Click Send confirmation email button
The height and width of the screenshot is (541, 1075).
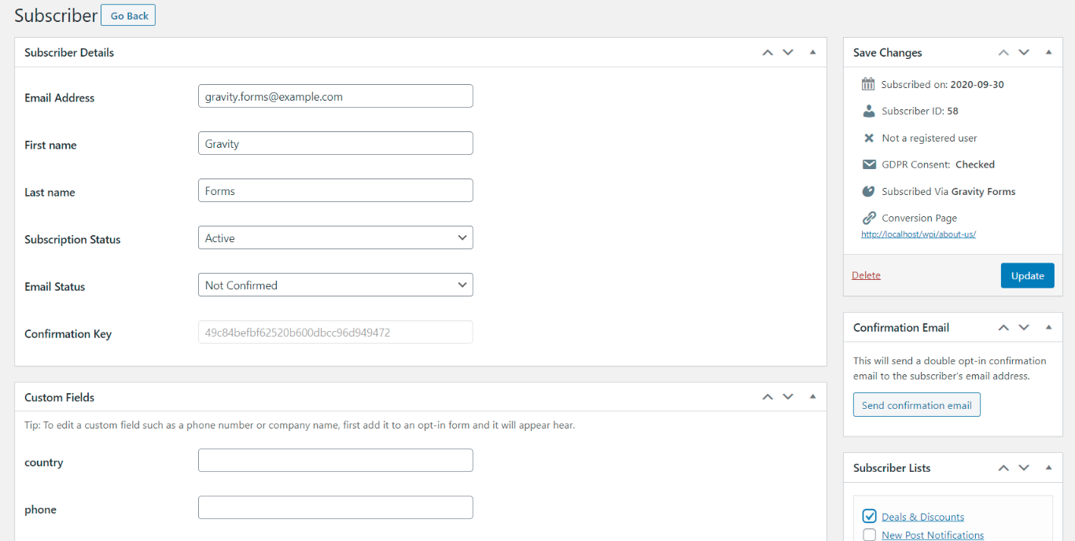(916, 405)
